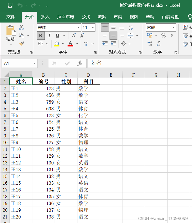The height and width of the screenshot is (223, 192).
Task: Apply yellow fill color bucket
Action: [x=57, y=44]
